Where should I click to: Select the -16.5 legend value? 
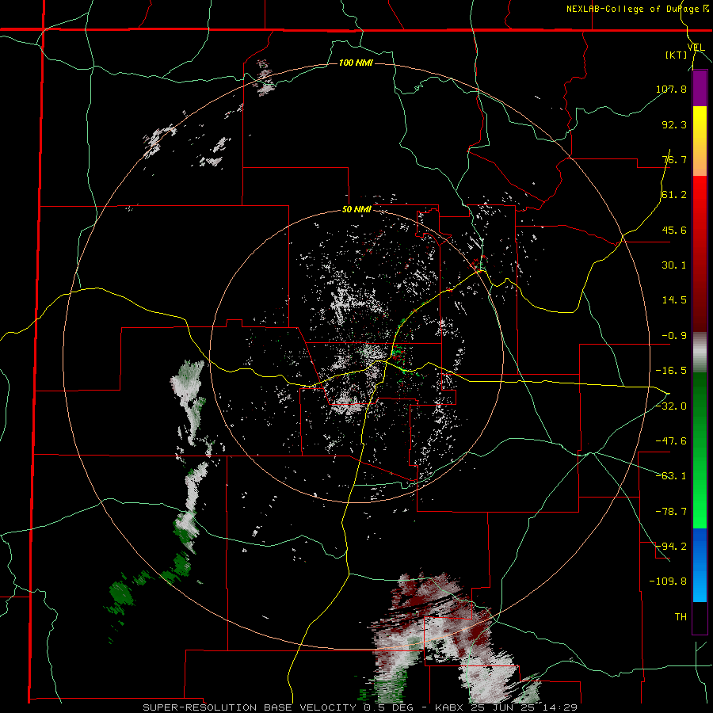click(671, 371)
